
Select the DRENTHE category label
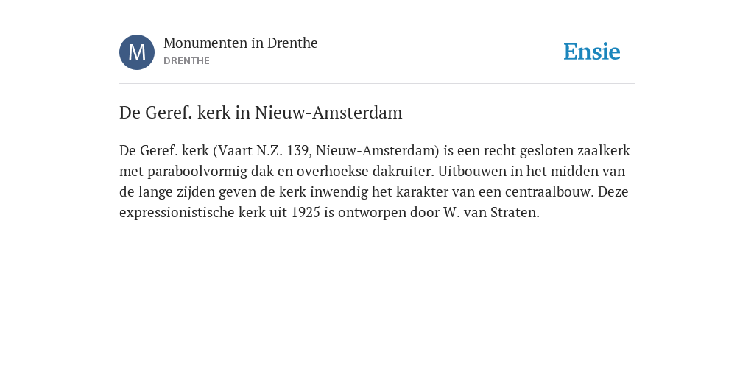tap(186, 61)
